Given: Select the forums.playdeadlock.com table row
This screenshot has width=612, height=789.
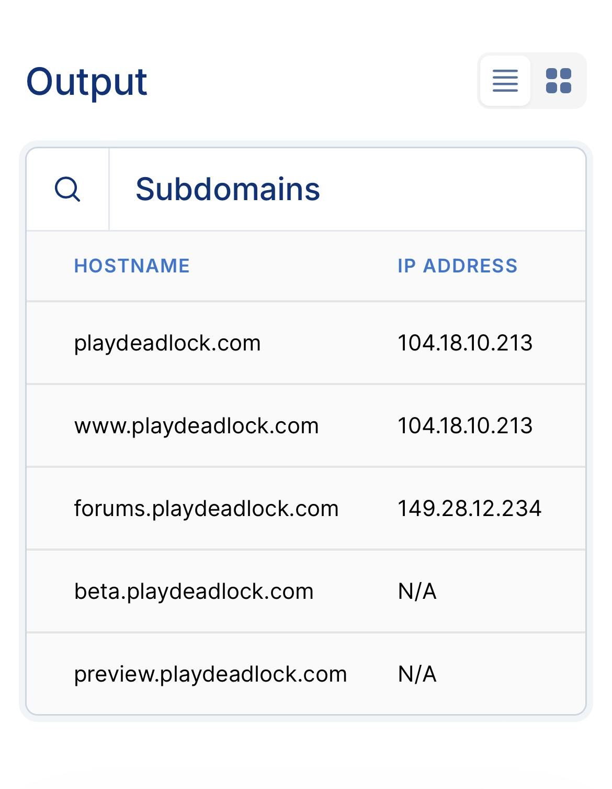Looking at the screenshot, I should click(x=306, y=509).
